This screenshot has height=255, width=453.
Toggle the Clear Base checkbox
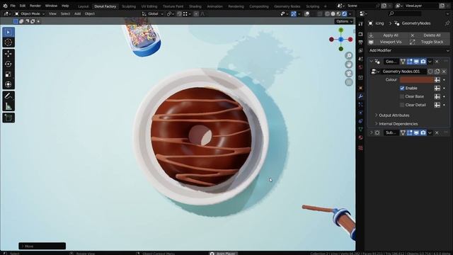(402, 96)
